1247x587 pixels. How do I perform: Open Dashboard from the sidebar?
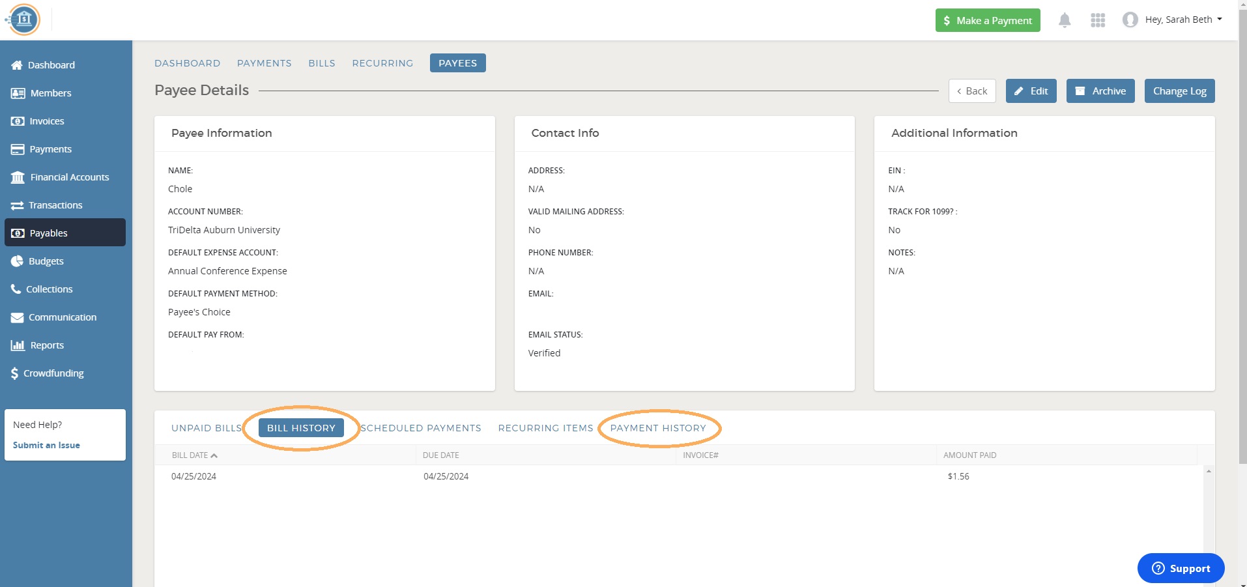(x=51, y=65)
